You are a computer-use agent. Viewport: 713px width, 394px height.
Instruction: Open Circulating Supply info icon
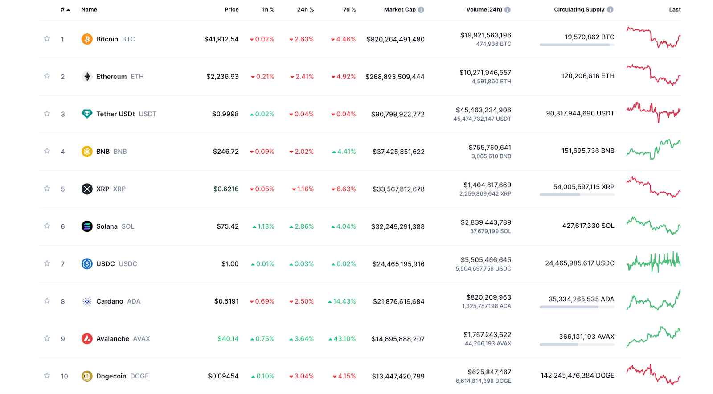[x=610, y=10]
